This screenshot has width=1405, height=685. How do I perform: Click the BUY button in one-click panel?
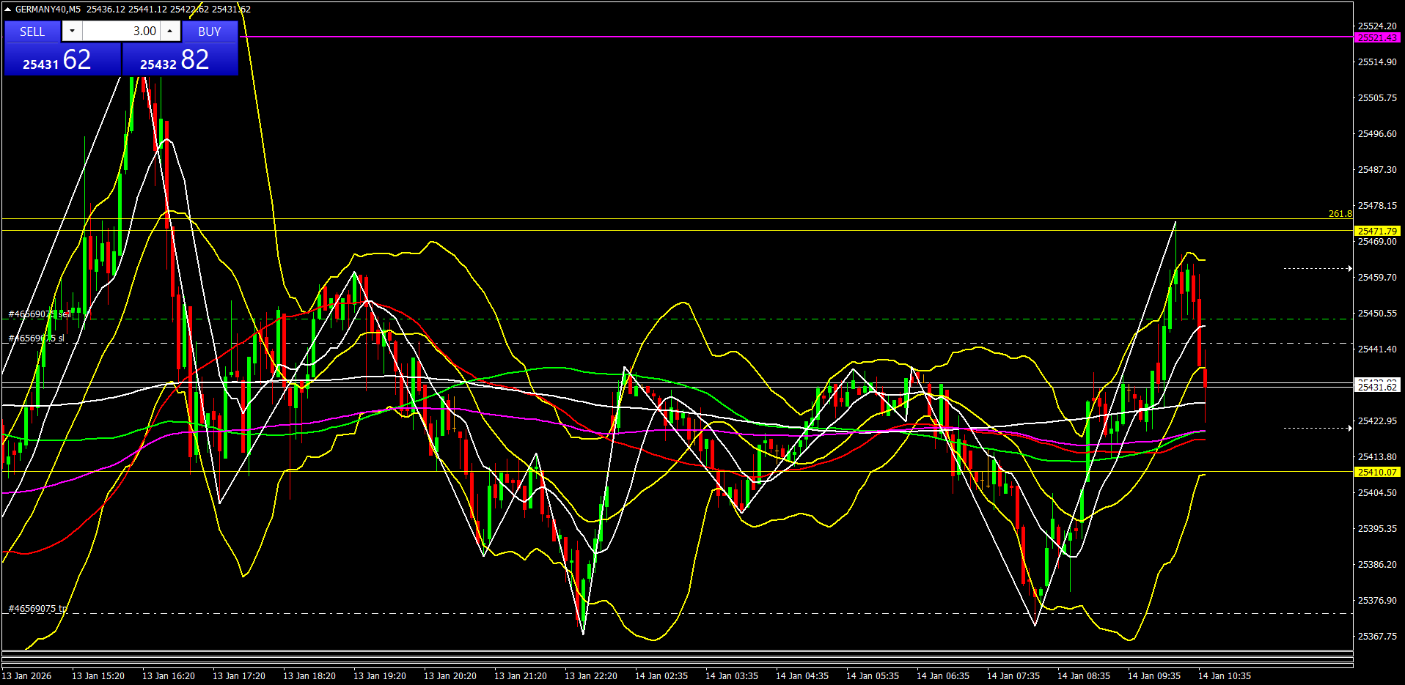pos(210,32)
